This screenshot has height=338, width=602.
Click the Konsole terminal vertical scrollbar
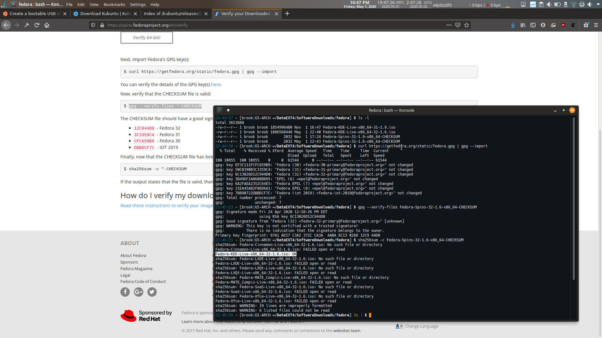(574, 199)
